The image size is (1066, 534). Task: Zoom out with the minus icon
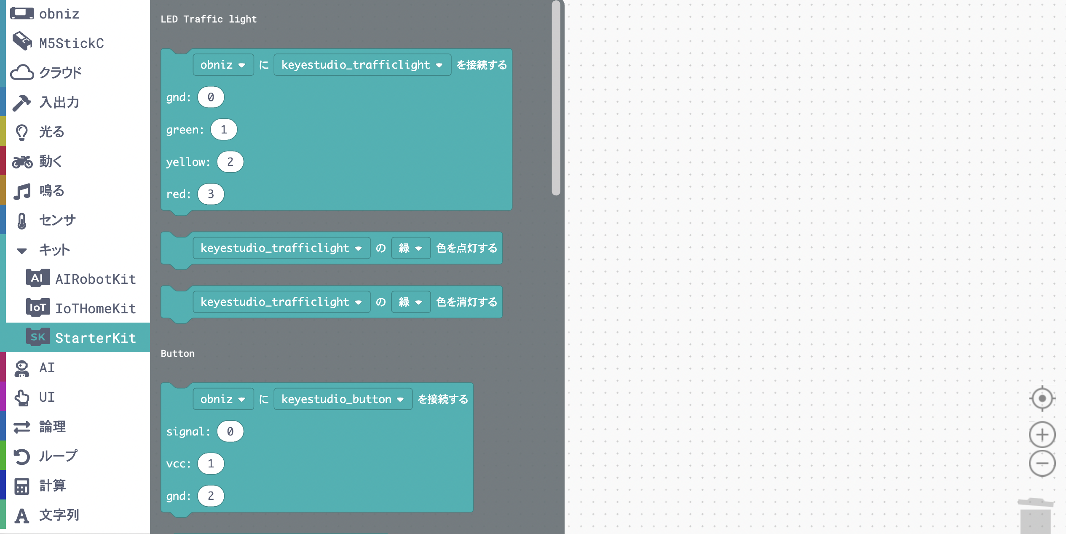(1042, 464)
